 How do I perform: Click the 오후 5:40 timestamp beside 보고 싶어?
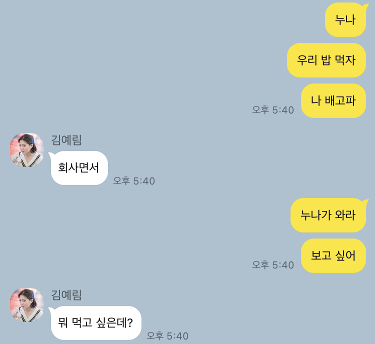click(x=273, y=265)
